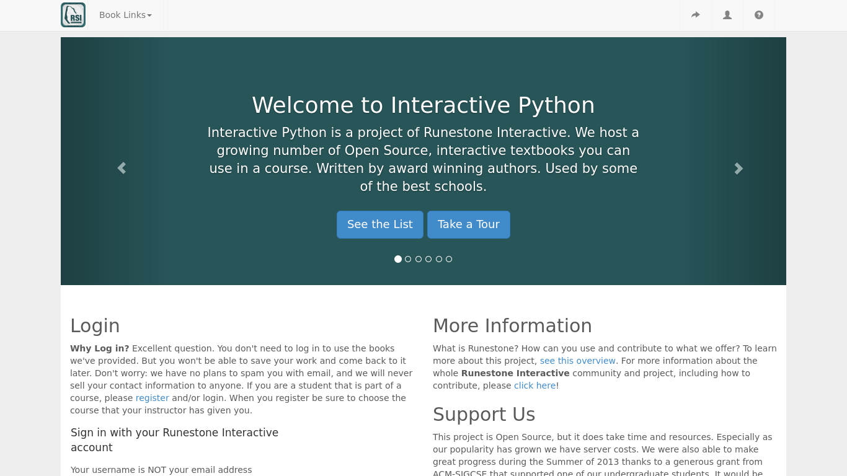847x476 pixels.
Task: Open the register link
Action: coord(153,398)
